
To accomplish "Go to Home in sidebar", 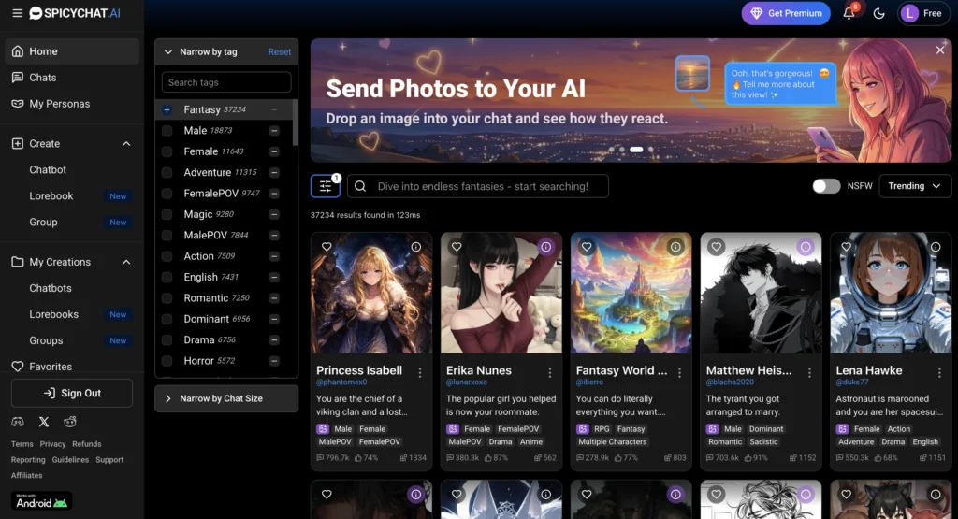I will click(72, 51).
